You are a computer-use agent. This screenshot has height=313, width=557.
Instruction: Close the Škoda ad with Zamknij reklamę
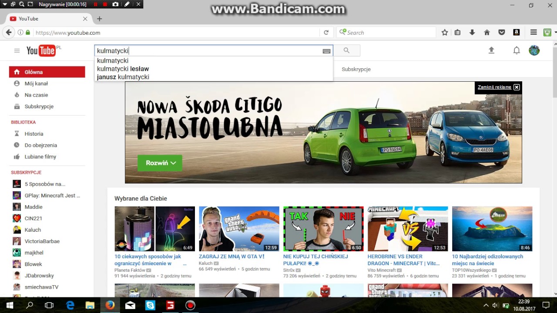pyautogui.click(x=498, y=87)
